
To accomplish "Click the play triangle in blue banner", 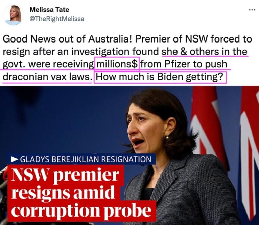I will [15, 159].
